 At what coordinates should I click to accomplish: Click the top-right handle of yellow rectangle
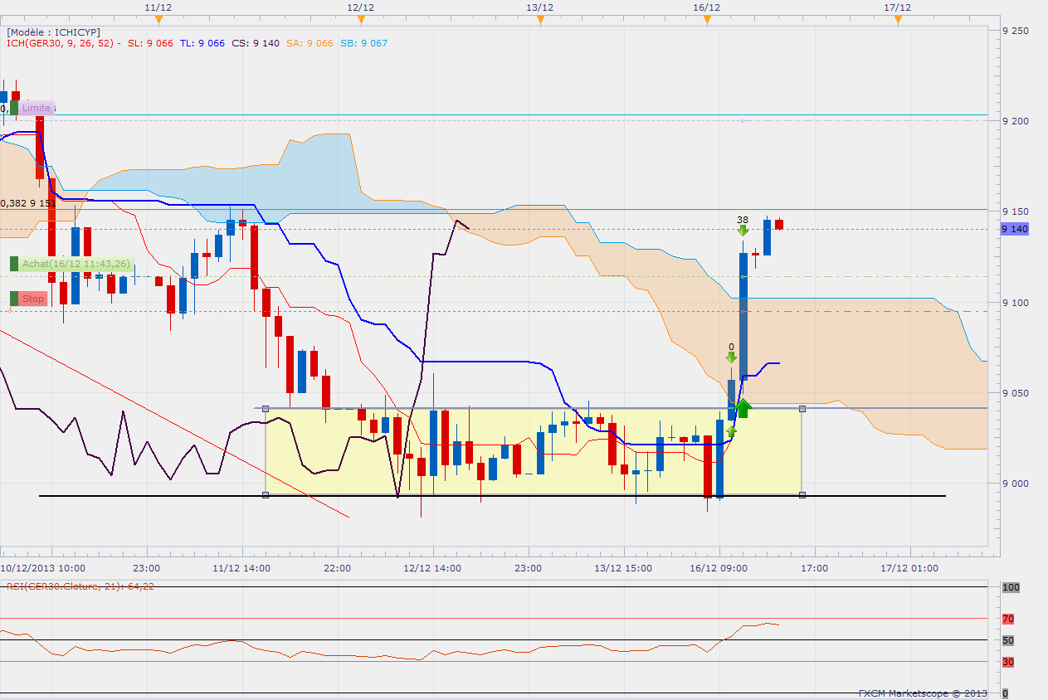click(x=802, y=409)
